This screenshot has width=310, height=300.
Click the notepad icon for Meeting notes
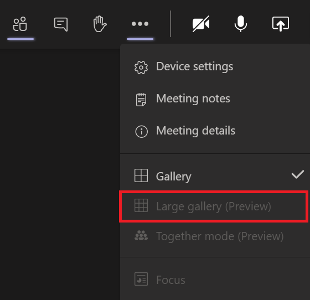coord(141,100)
